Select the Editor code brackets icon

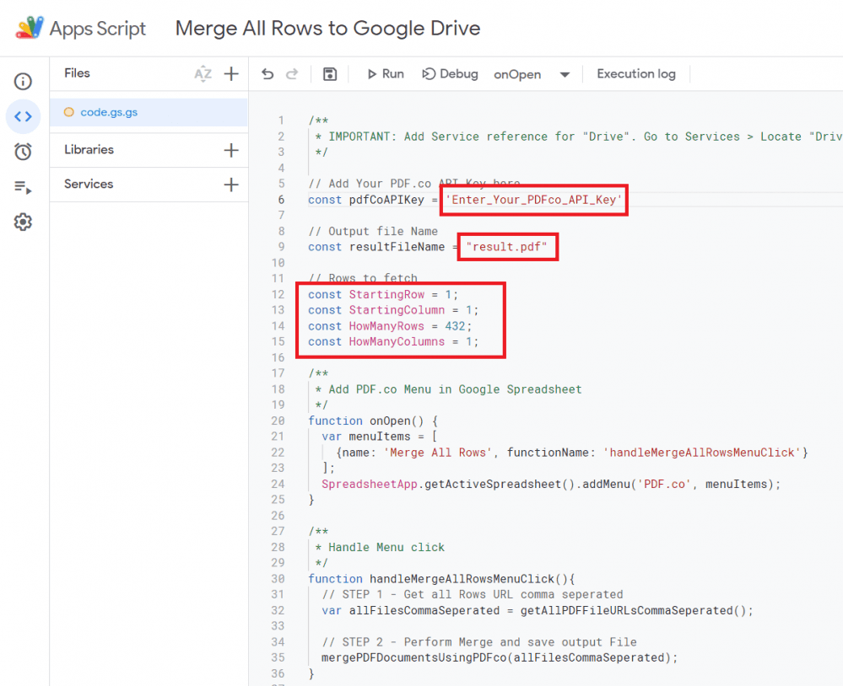(23, 116)
